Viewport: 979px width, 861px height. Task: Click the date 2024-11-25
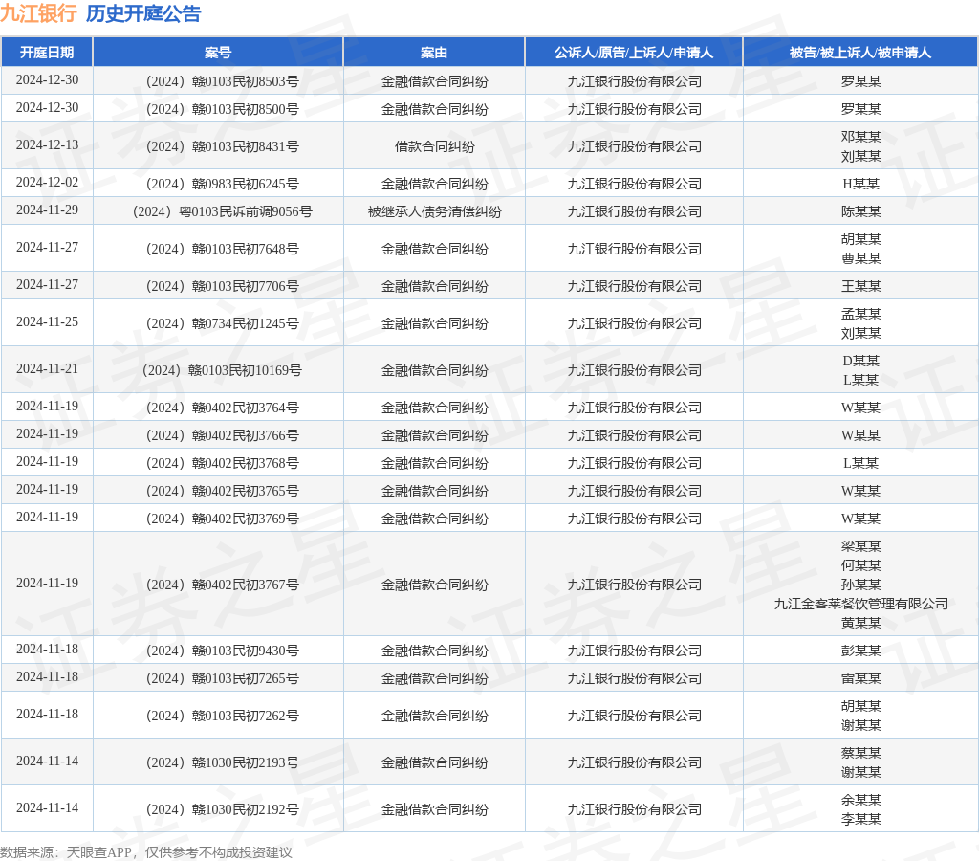pyautogui.click(x=48, y=321)
